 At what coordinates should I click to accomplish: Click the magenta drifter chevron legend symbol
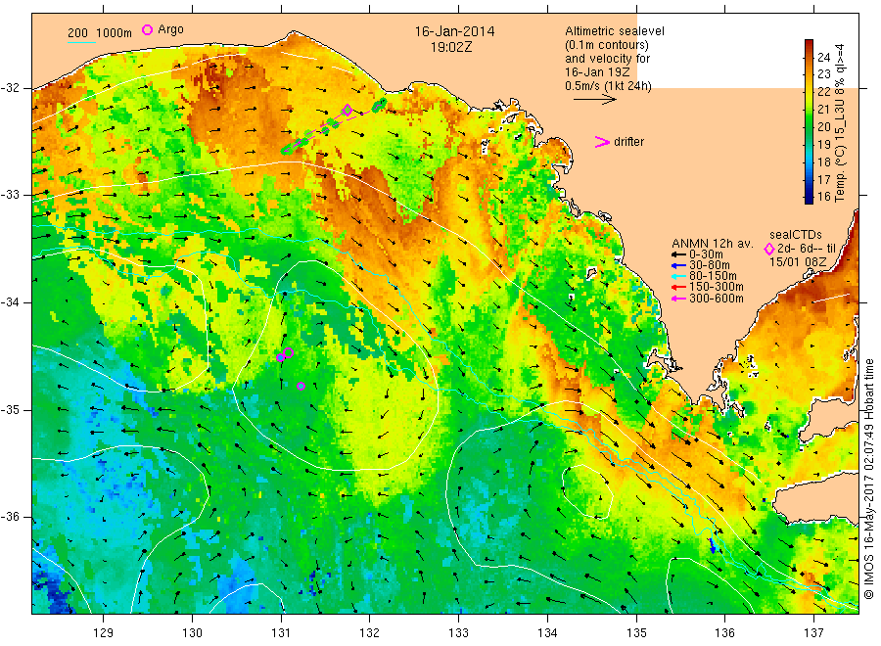[602, 142]
